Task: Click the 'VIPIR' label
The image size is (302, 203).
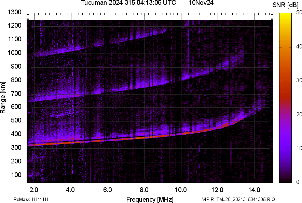Action: [x=208, y=199]
